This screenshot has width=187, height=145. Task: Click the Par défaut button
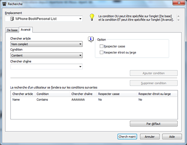point(154,124)
